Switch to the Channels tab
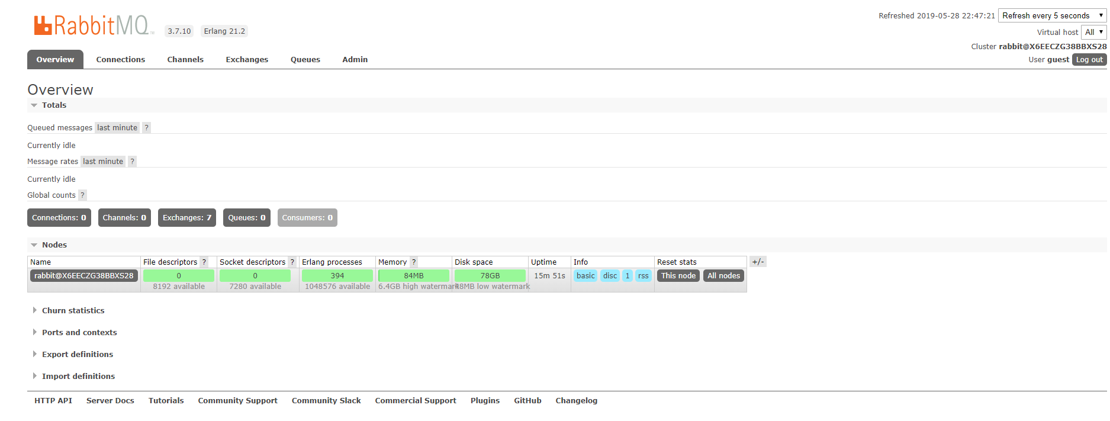1110x421 pixels. [x=185, y=60]
